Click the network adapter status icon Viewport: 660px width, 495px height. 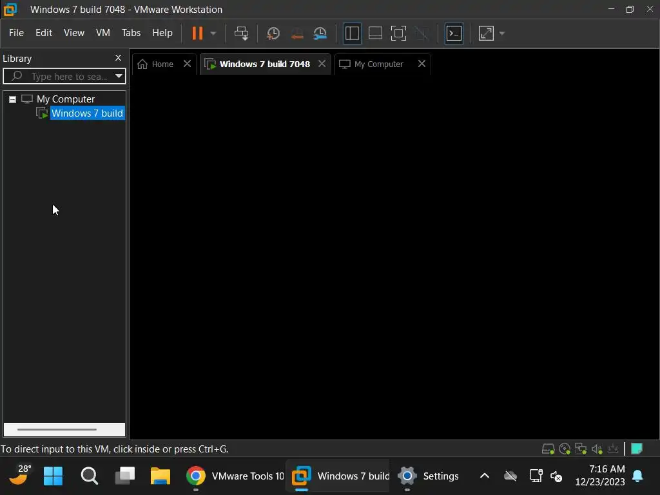(x=581, y=449)
